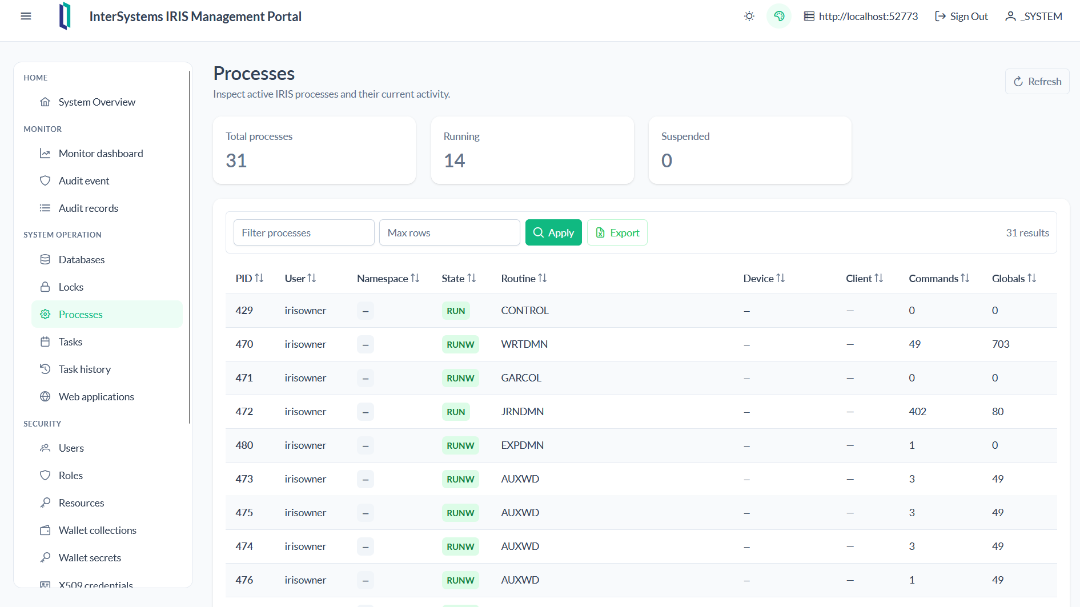Click the Audit records list icon
This screenshot has height=607, width=1080.
[x=45, y=208]
